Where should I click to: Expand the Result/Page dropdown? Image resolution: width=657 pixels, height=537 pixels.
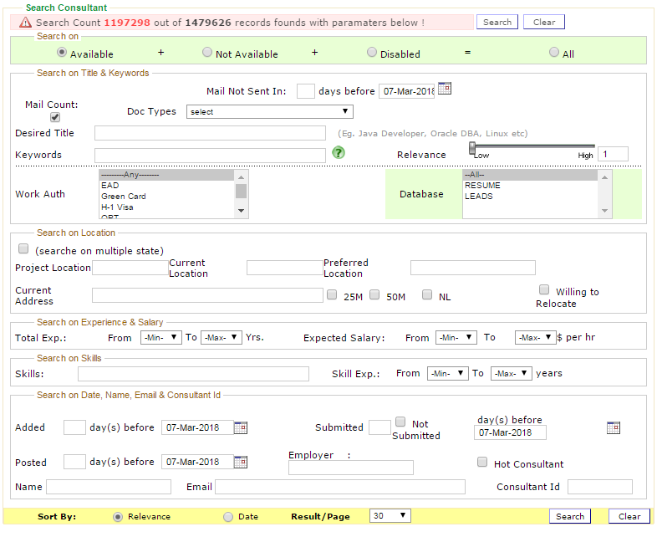coord(390,516)
